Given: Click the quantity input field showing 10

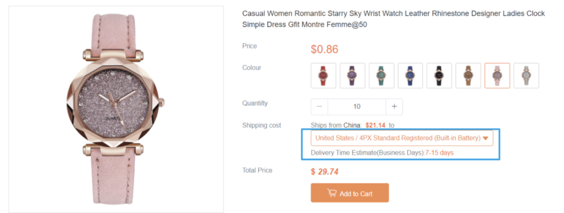Looking at the screenshot, I should coord(357,107).
